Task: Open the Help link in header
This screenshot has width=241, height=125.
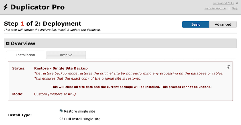Action: coord(235,9)
